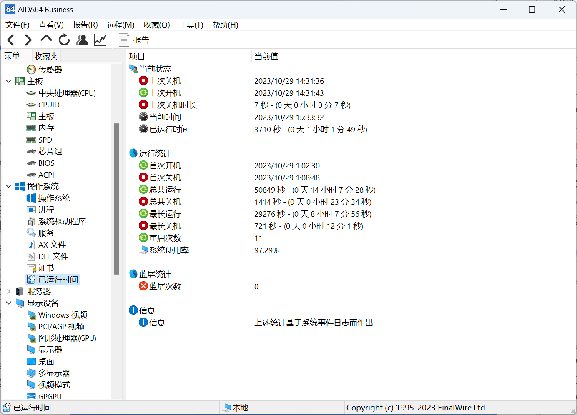The height and width of the screenshot is (415, 577).
Task: Refresh the view with the circular arrow icon
Action: click(64, 40)
